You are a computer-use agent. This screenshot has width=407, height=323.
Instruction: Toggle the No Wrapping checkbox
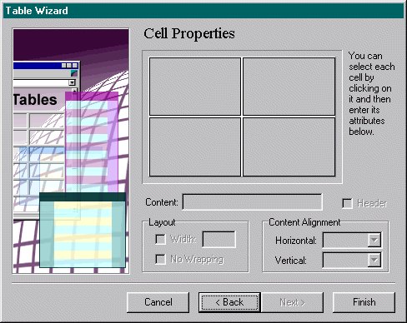160,259
